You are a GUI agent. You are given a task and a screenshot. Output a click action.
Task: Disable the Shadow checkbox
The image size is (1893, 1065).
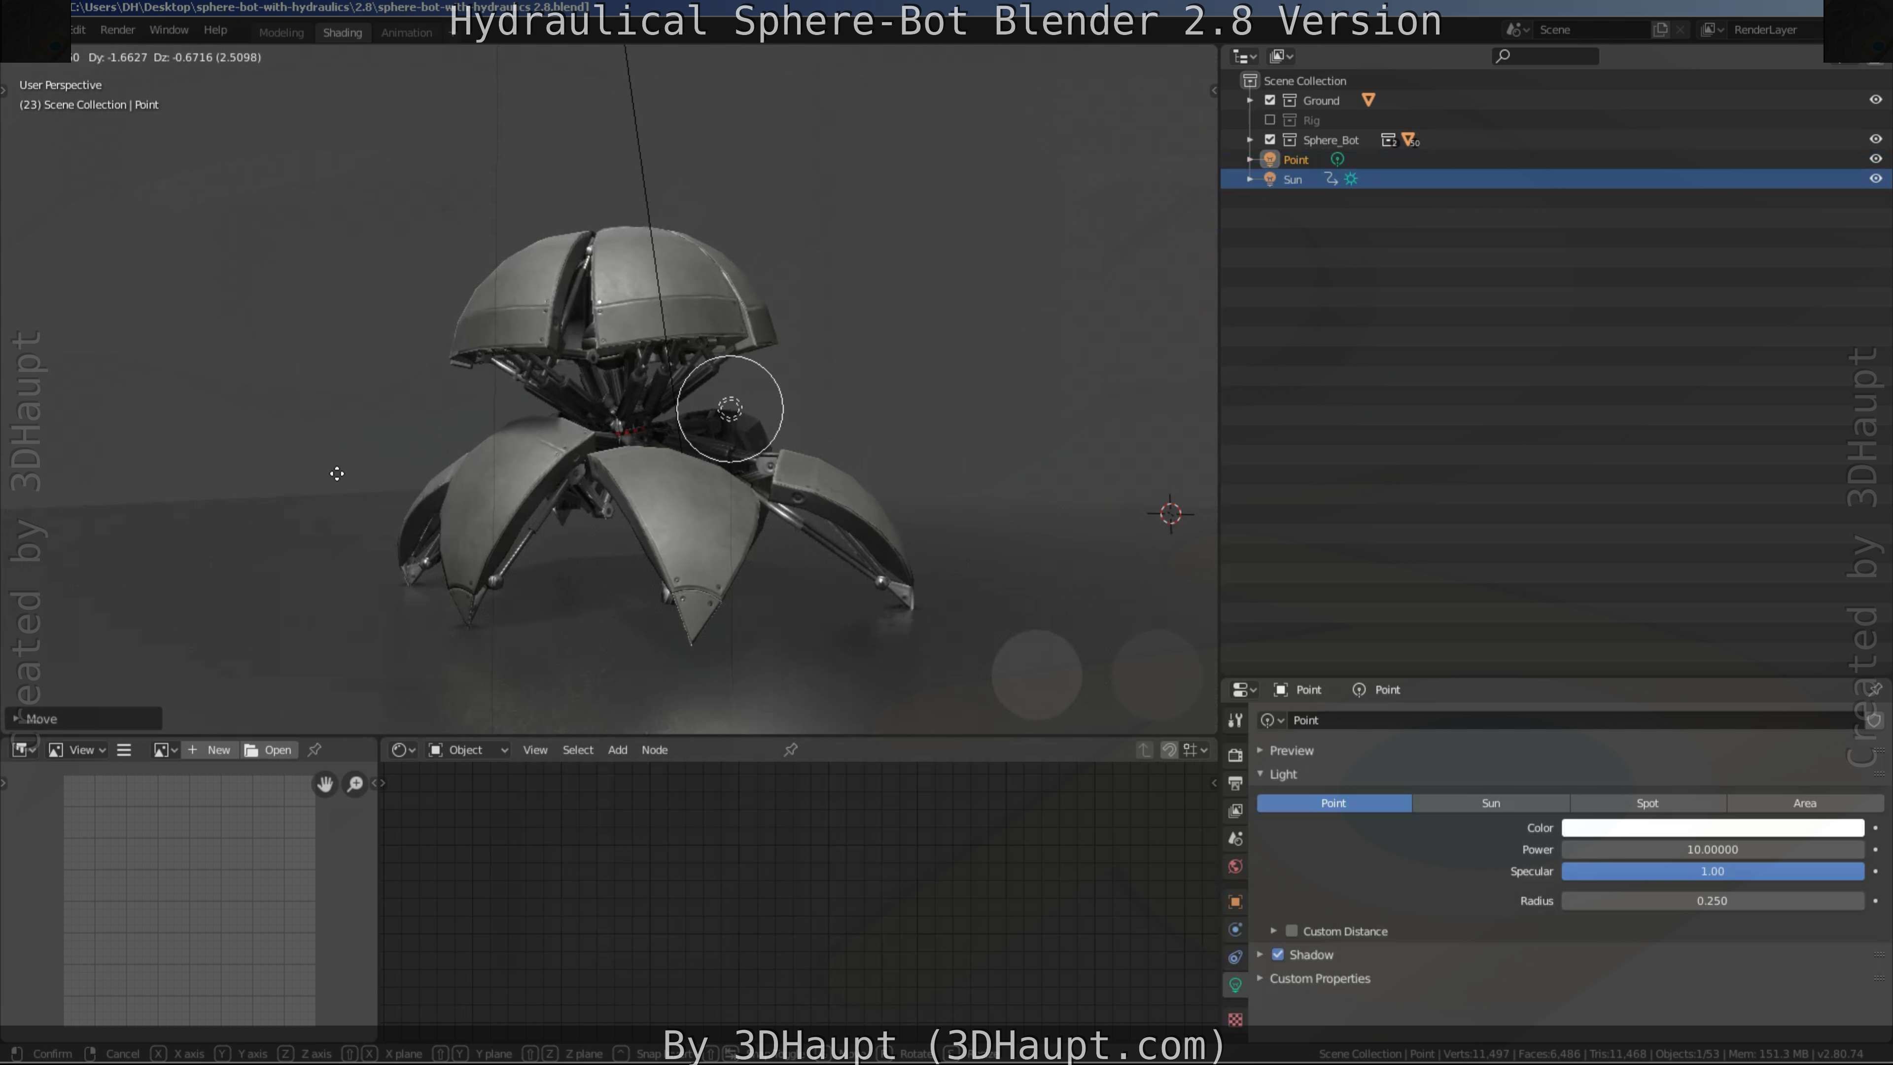coord(1278,955)
